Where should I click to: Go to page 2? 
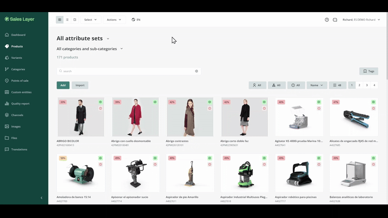pos(359,85)
